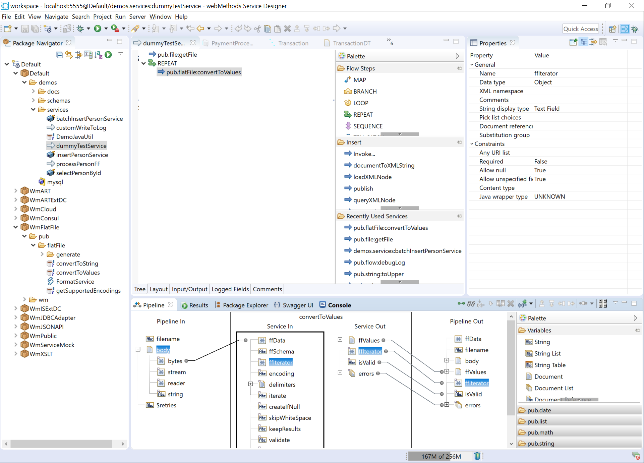Toggle Show Advanced Properties in Properties panel
This screenshot has width=644, height=463.
pos(594,42)
